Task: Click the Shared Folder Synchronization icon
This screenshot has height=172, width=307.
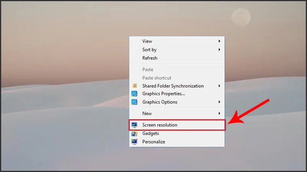Action: (134, 86)
